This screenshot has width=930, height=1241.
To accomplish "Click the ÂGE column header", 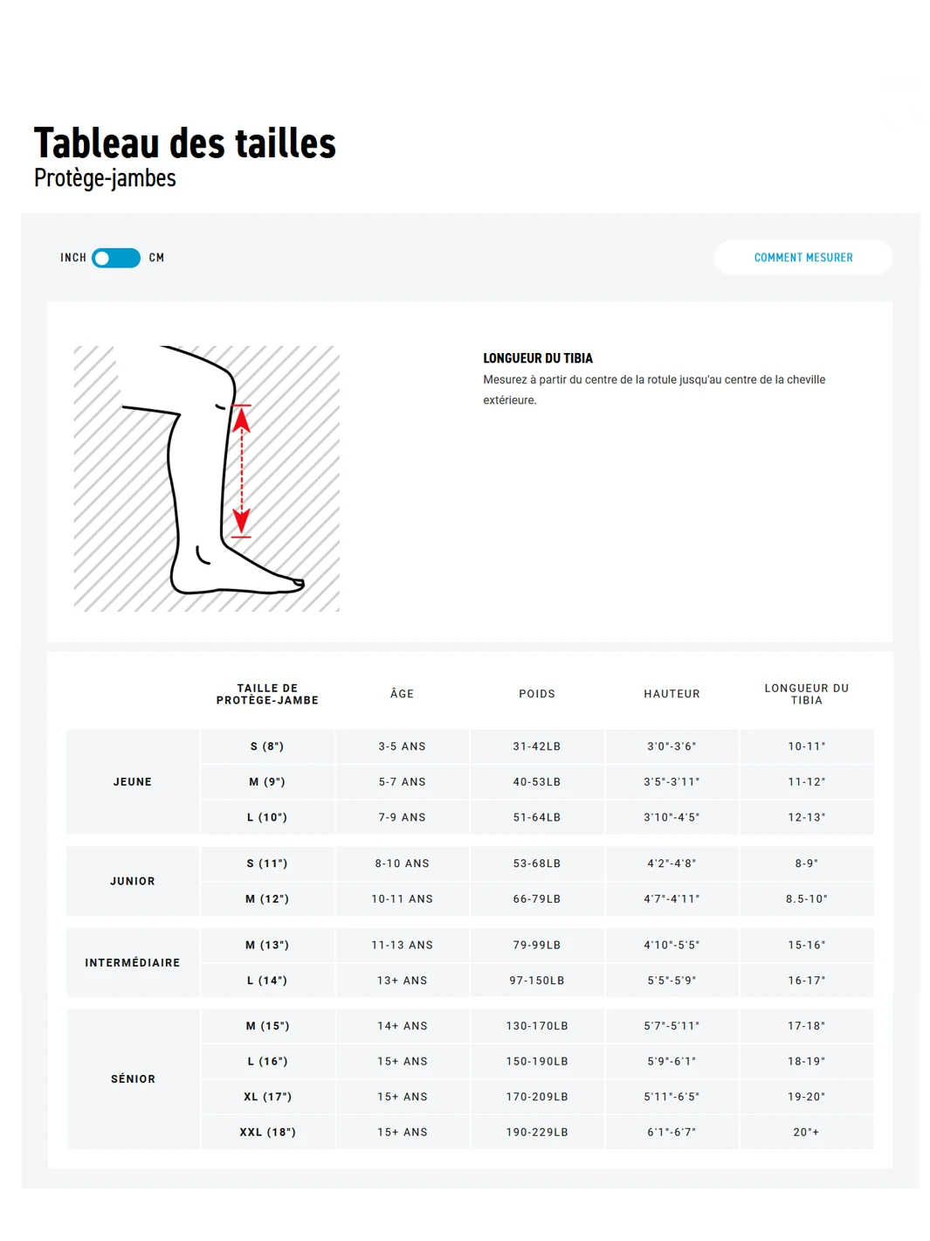I will tap(403, 694).
